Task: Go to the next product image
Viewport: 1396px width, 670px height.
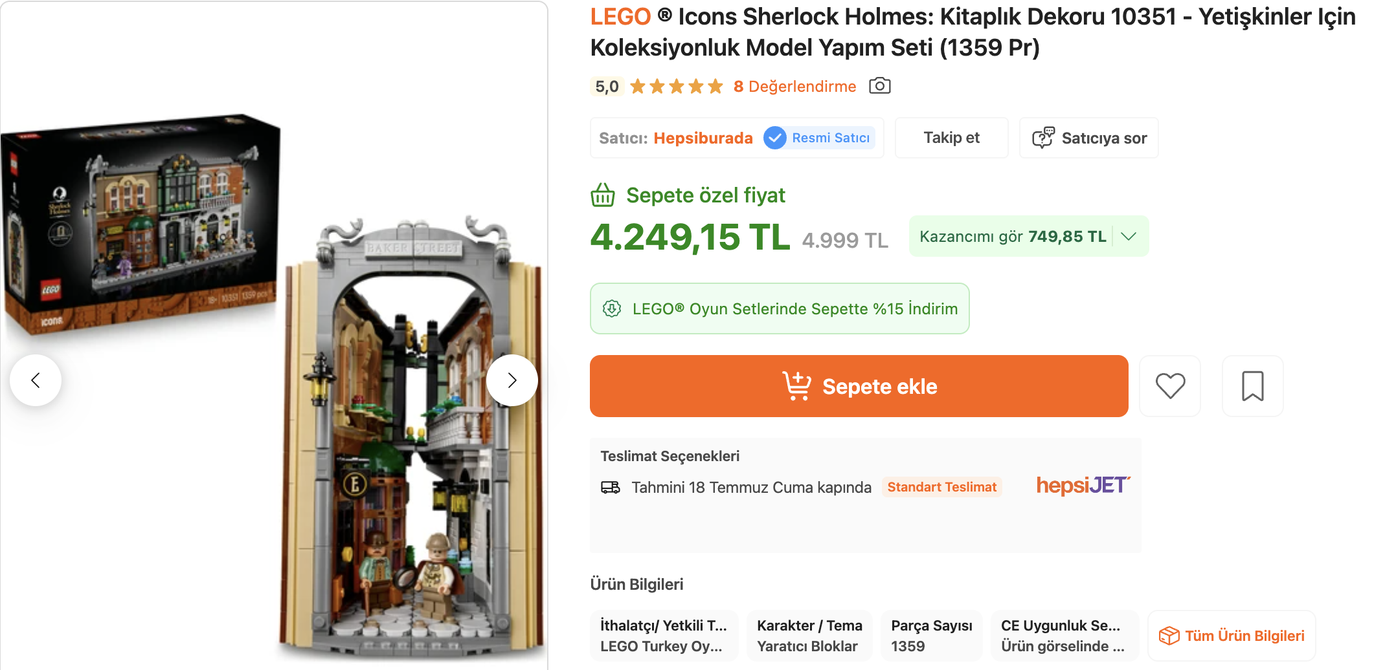Action: 512,380
